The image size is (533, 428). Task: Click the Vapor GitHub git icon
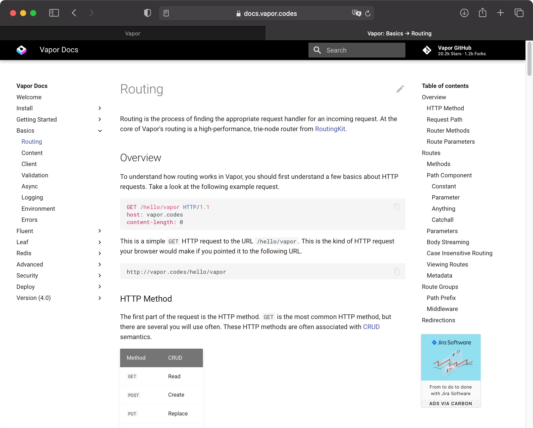(427, 50)
